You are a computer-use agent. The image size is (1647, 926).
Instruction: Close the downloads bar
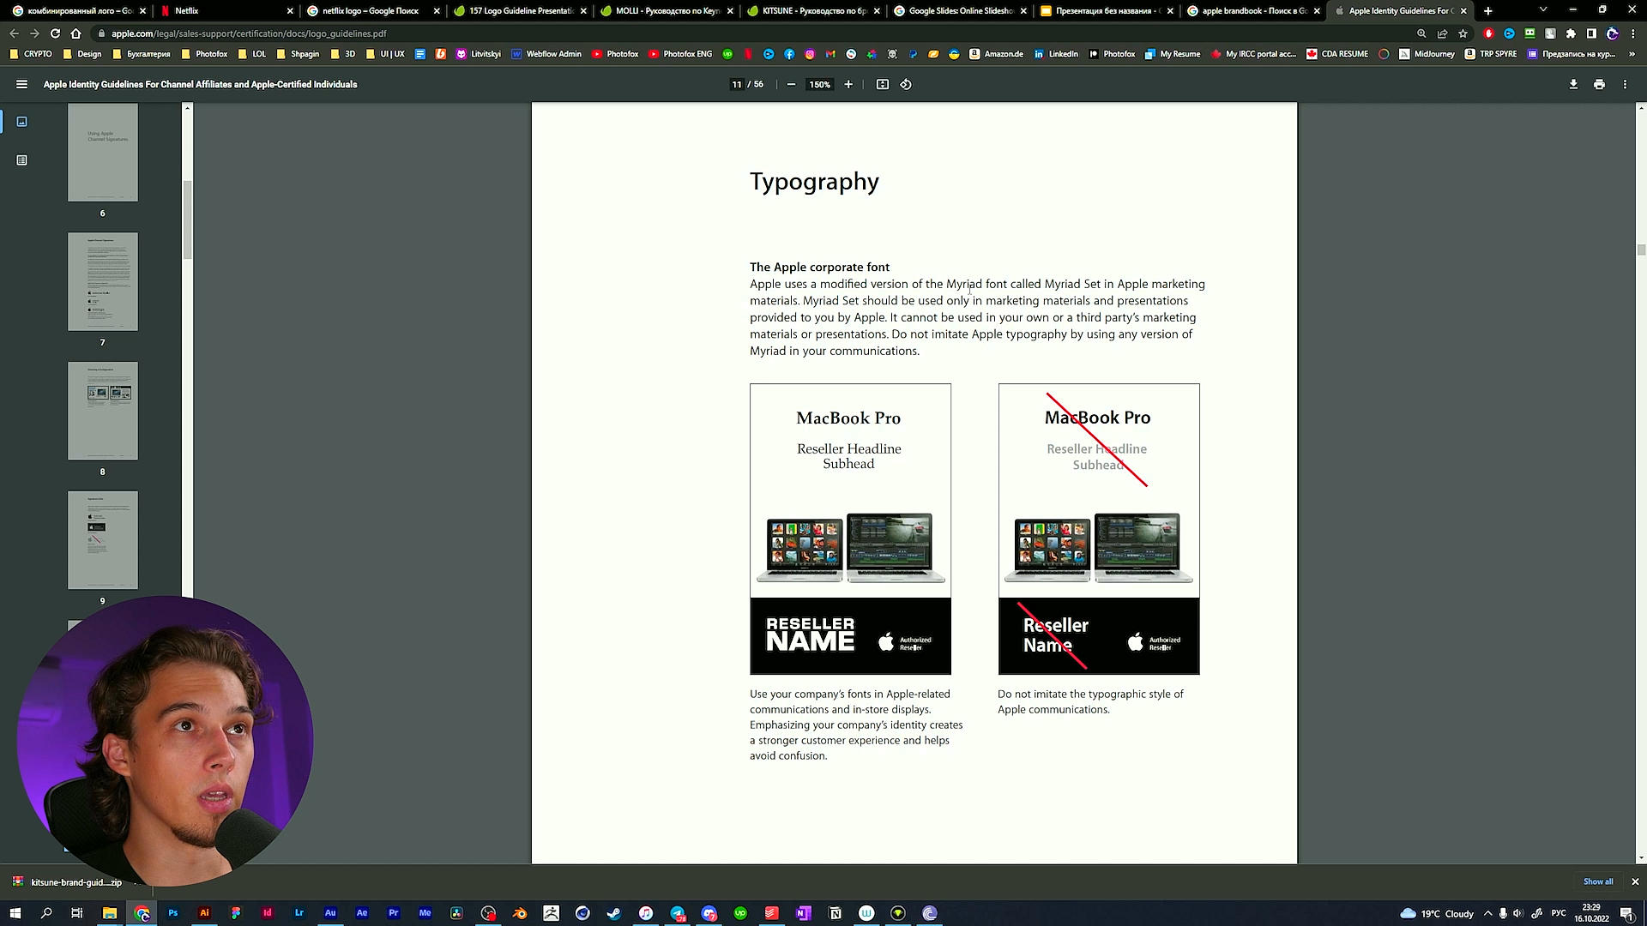1635,881
